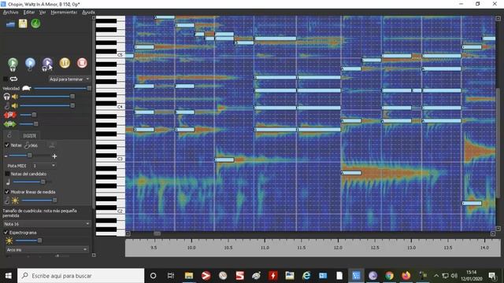Open the Herramientas menu
The image size is (504, 283).
point(64,13)
